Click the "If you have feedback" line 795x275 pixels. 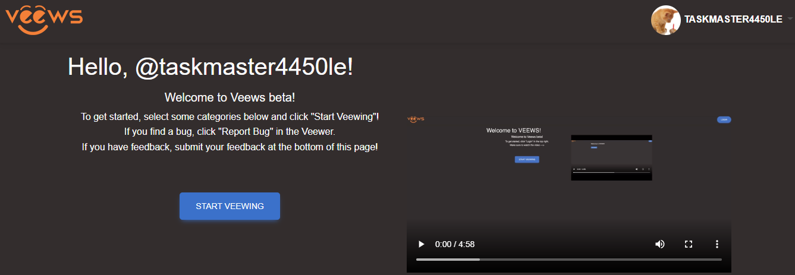tap(230, 147)
